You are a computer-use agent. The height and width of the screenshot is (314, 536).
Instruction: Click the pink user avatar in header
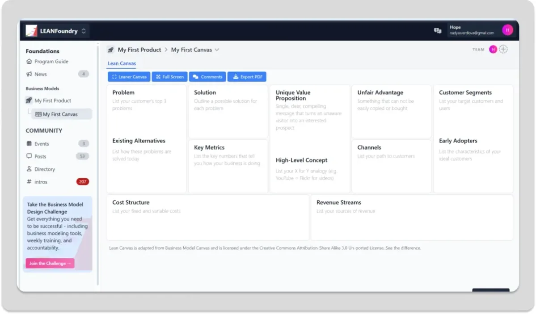click(507, 30)
